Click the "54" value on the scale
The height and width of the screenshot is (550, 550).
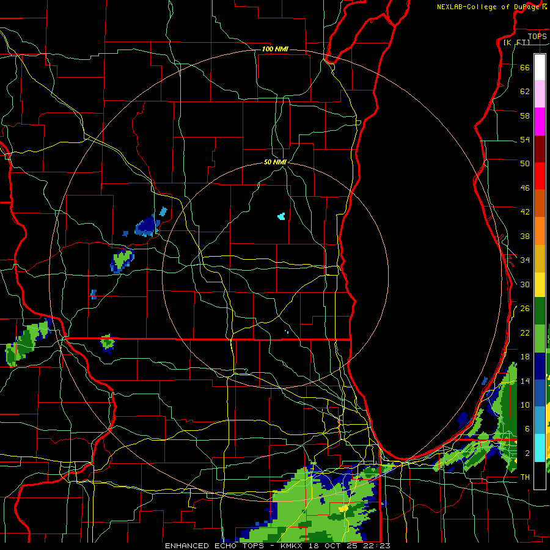[525, 139]
